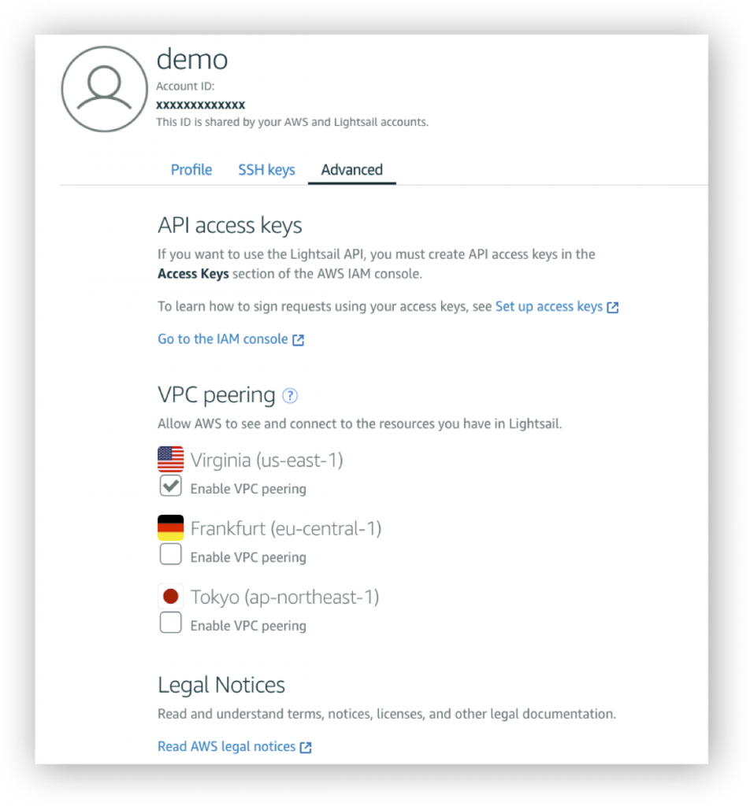Viewport: 750px width, 806px height.
Task: Click external-link icon beside legal notices link
Action: (x=306, y=748)
